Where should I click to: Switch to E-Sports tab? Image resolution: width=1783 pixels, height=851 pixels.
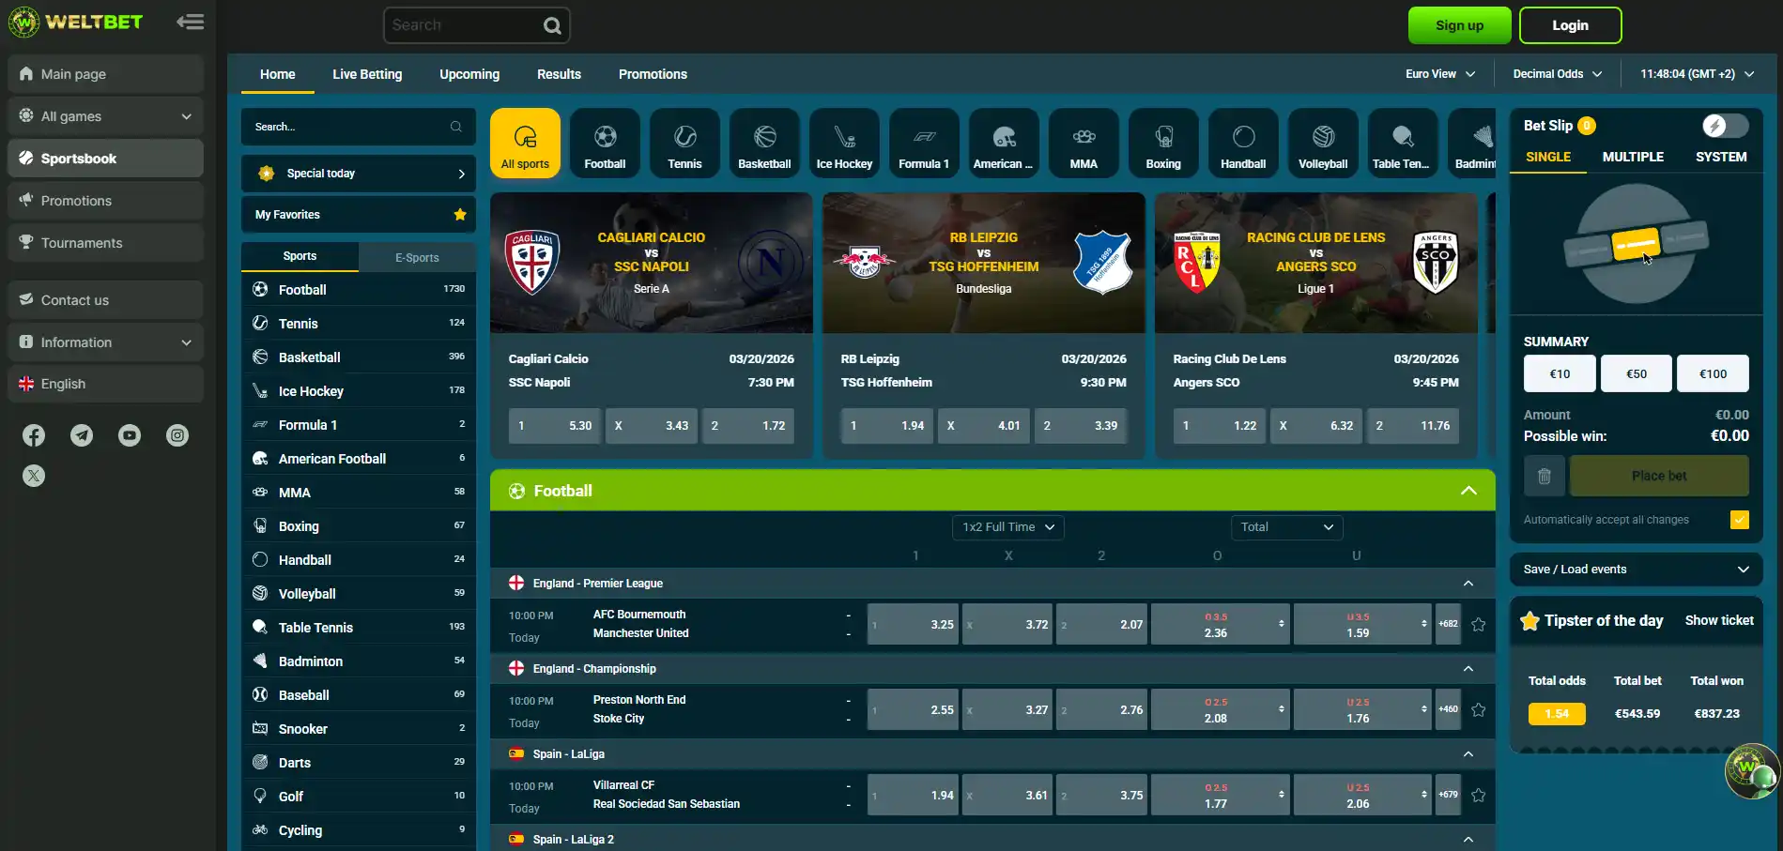click(417, 257)
